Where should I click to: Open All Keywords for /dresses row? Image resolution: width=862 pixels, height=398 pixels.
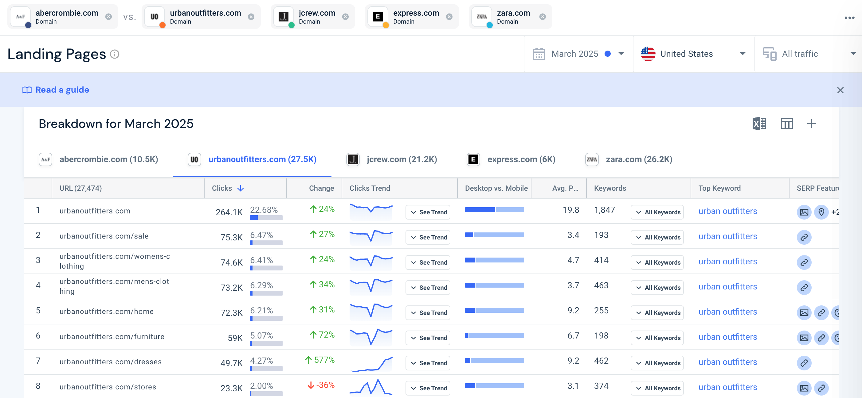coord(657,363)
